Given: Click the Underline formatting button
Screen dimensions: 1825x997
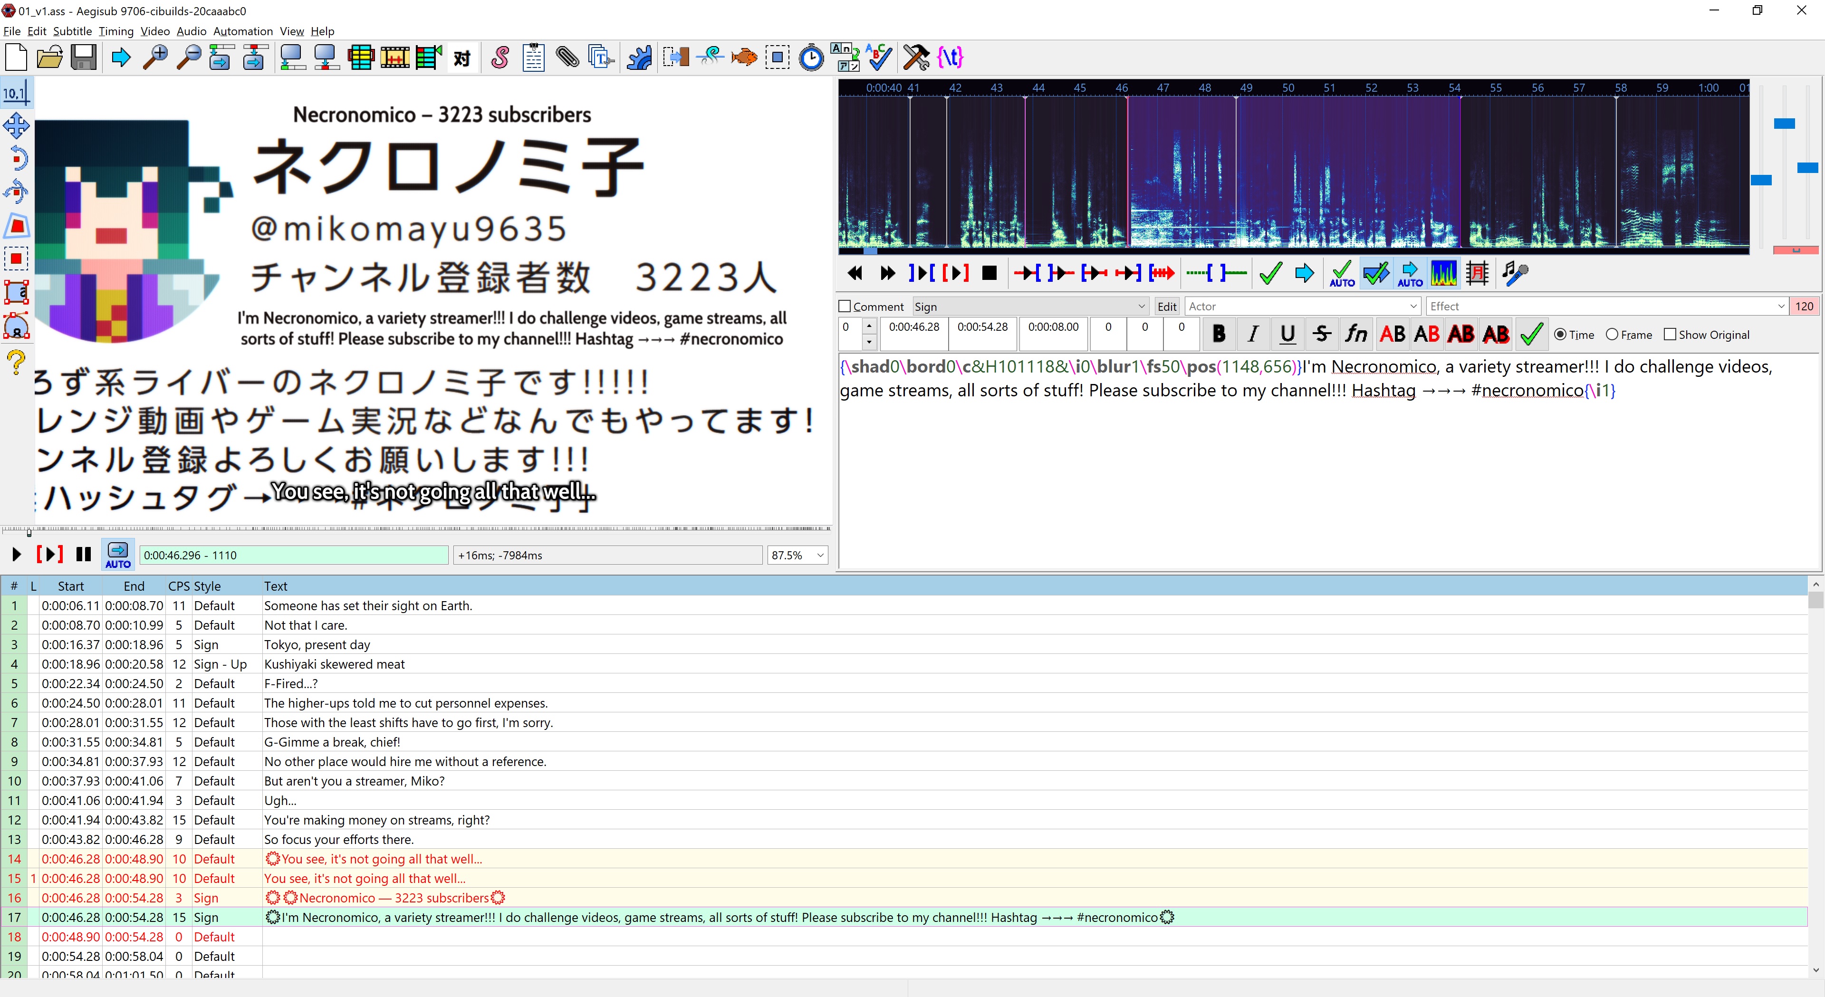Looking at the screenshot, I should pos(1287,334).
